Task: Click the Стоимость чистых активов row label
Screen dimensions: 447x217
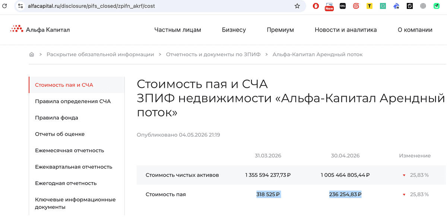Action: point(182,175)
